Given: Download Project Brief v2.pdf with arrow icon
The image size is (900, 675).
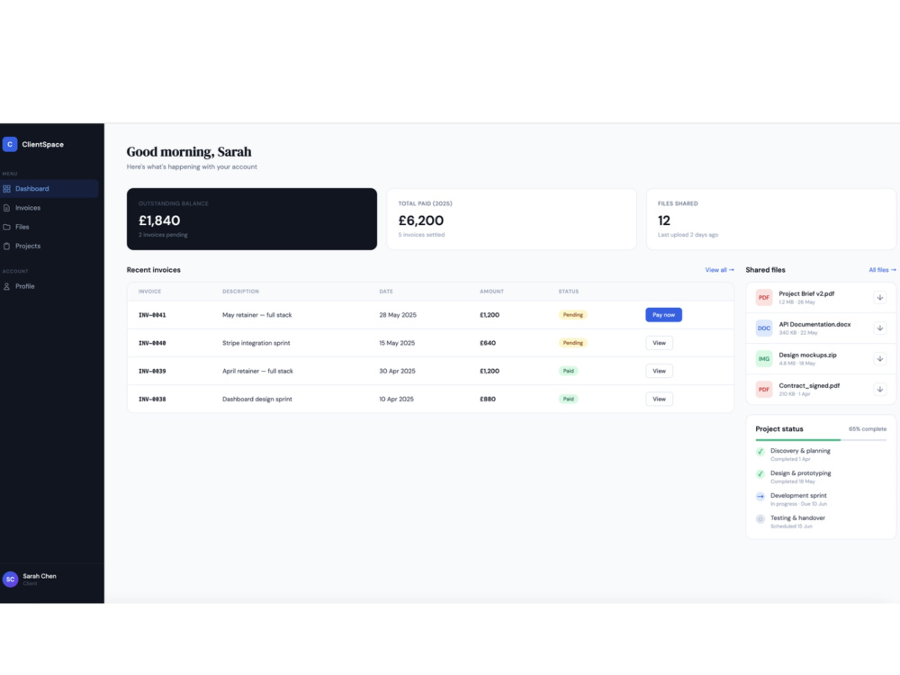Looking at the screenshot, I should tap(879, 297).
